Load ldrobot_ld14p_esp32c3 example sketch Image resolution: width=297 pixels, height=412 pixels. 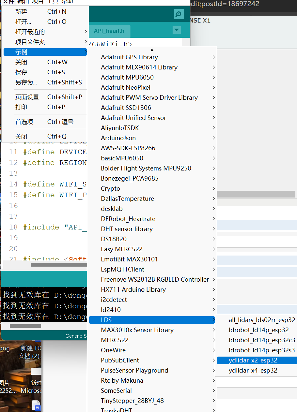pos(257,340)
